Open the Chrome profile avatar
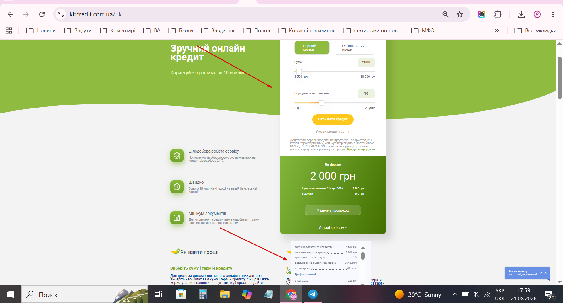 (x=537, y=14)
